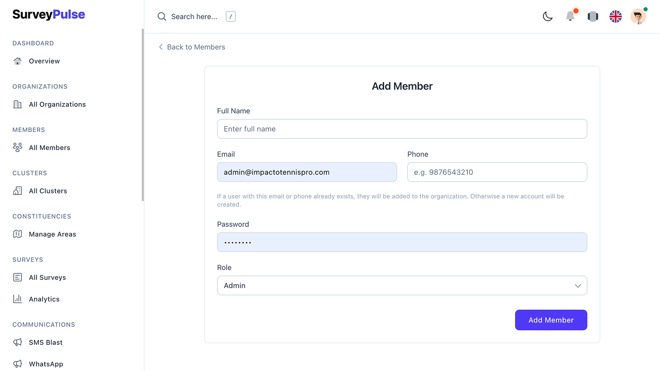Submit with the Add Member button

551,320
